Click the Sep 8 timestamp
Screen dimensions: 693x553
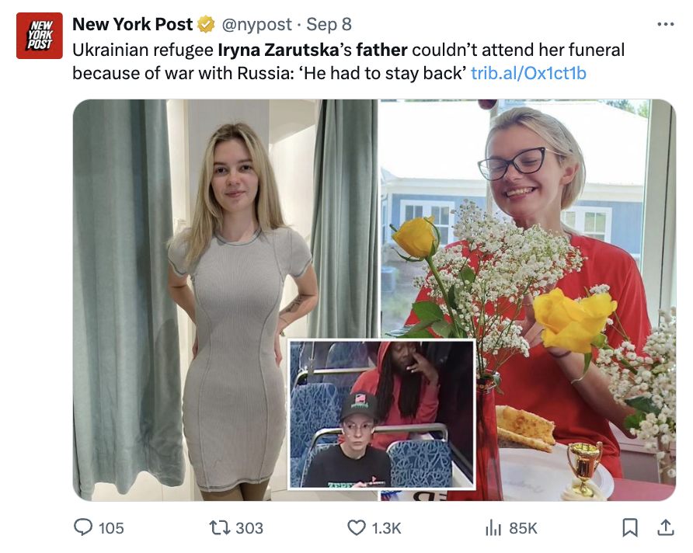click(329, 25)
